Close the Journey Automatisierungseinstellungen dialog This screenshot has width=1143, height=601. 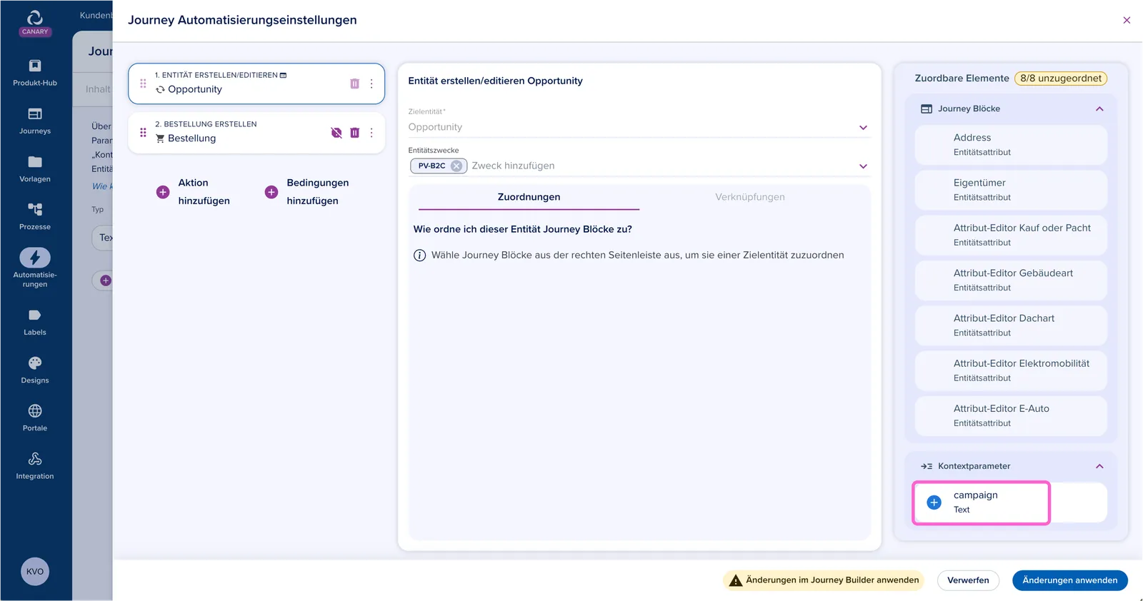pos(1127,20)
